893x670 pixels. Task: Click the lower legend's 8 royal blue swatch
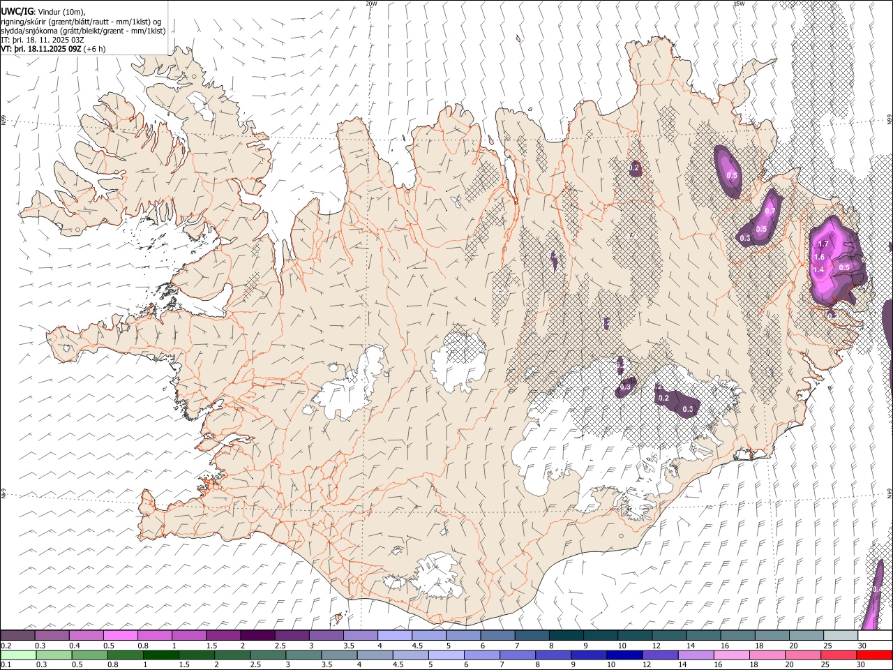pos(553,655)
